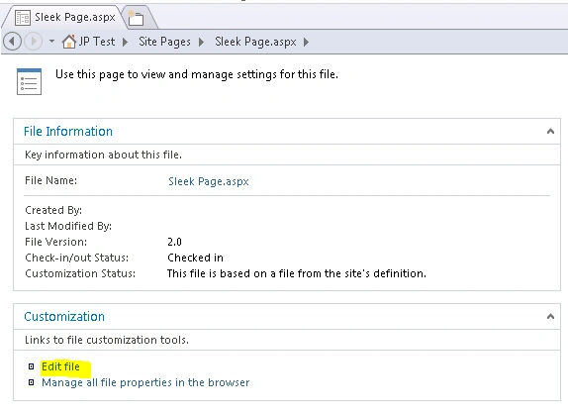Open the new tab icon
The image size is (568, 415).
[x=137, y=18]
